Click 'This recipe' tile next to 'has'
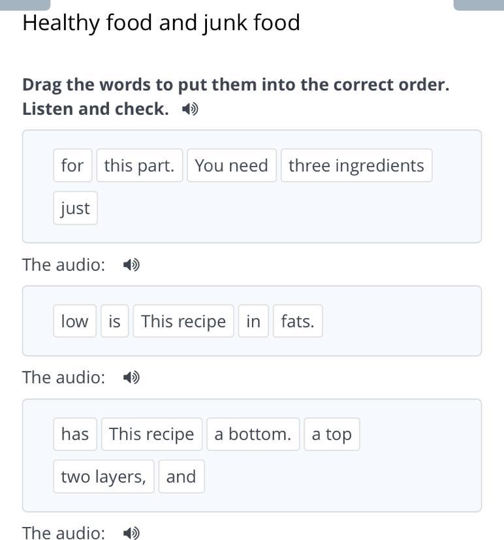504x540 pixels. pyautogui.click(x=151, y=434)
